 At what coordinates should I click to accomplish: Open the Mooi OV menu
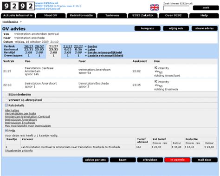(51, 15)
